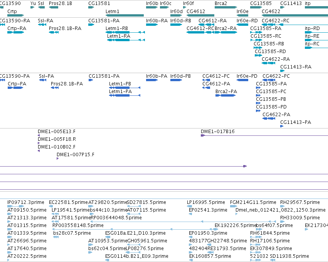Screen dimensions: 328x262
Task: Click the 'ESG018a.E21_D10.3prime' EST label
Action: (x=135, y=233)
